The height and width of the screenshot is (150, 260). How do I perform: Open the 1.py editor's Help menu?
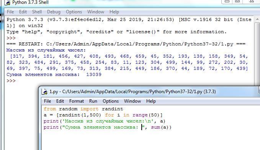[151, 101]
